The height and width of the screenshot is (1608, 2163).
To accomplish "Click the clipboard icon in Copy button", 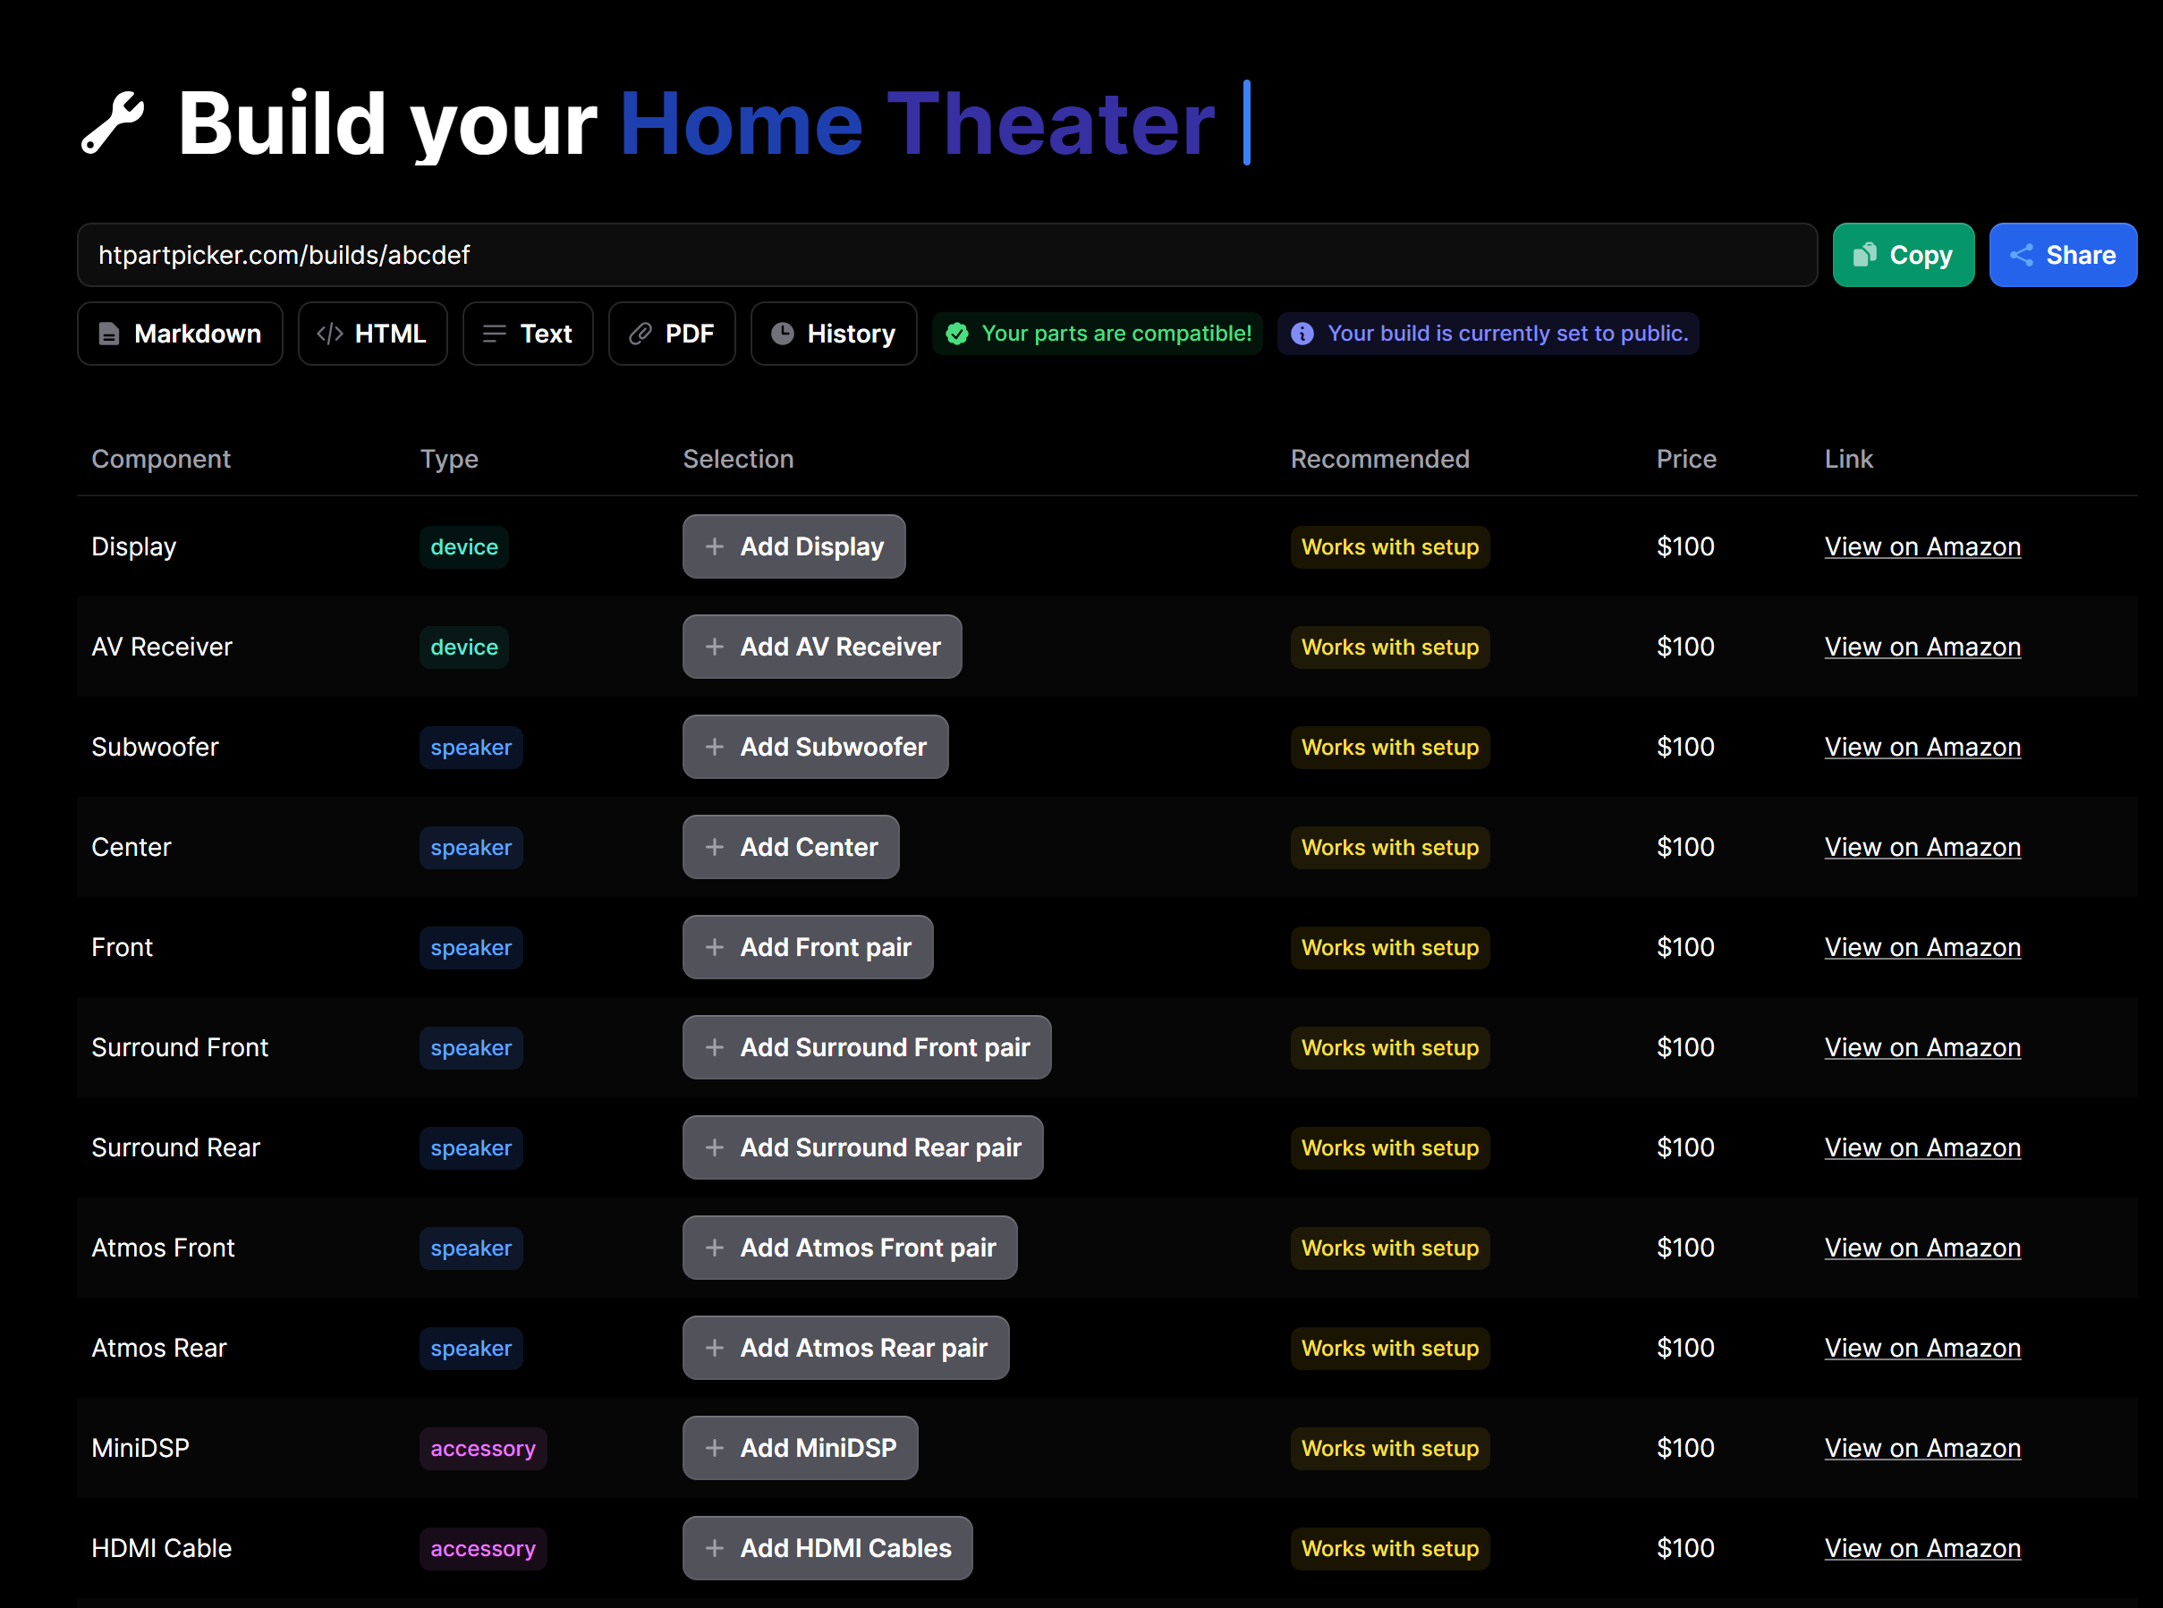I will pyautogui.click(x=1864, y=255).
